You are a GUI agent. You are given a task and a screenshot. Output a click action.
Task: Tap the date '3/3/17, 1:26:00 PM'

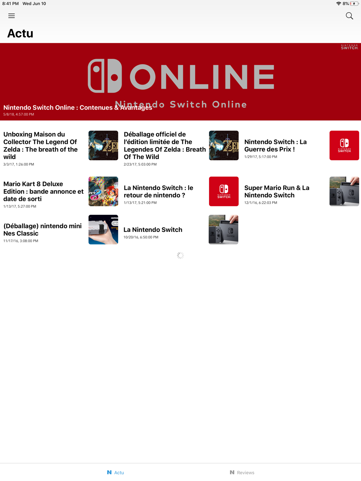coord(19,164)
